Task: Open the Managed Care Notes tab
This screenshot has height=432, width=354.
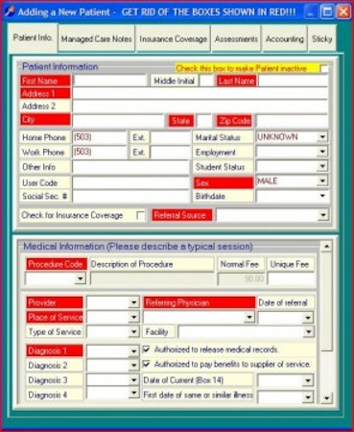Action: pos(97,39)
